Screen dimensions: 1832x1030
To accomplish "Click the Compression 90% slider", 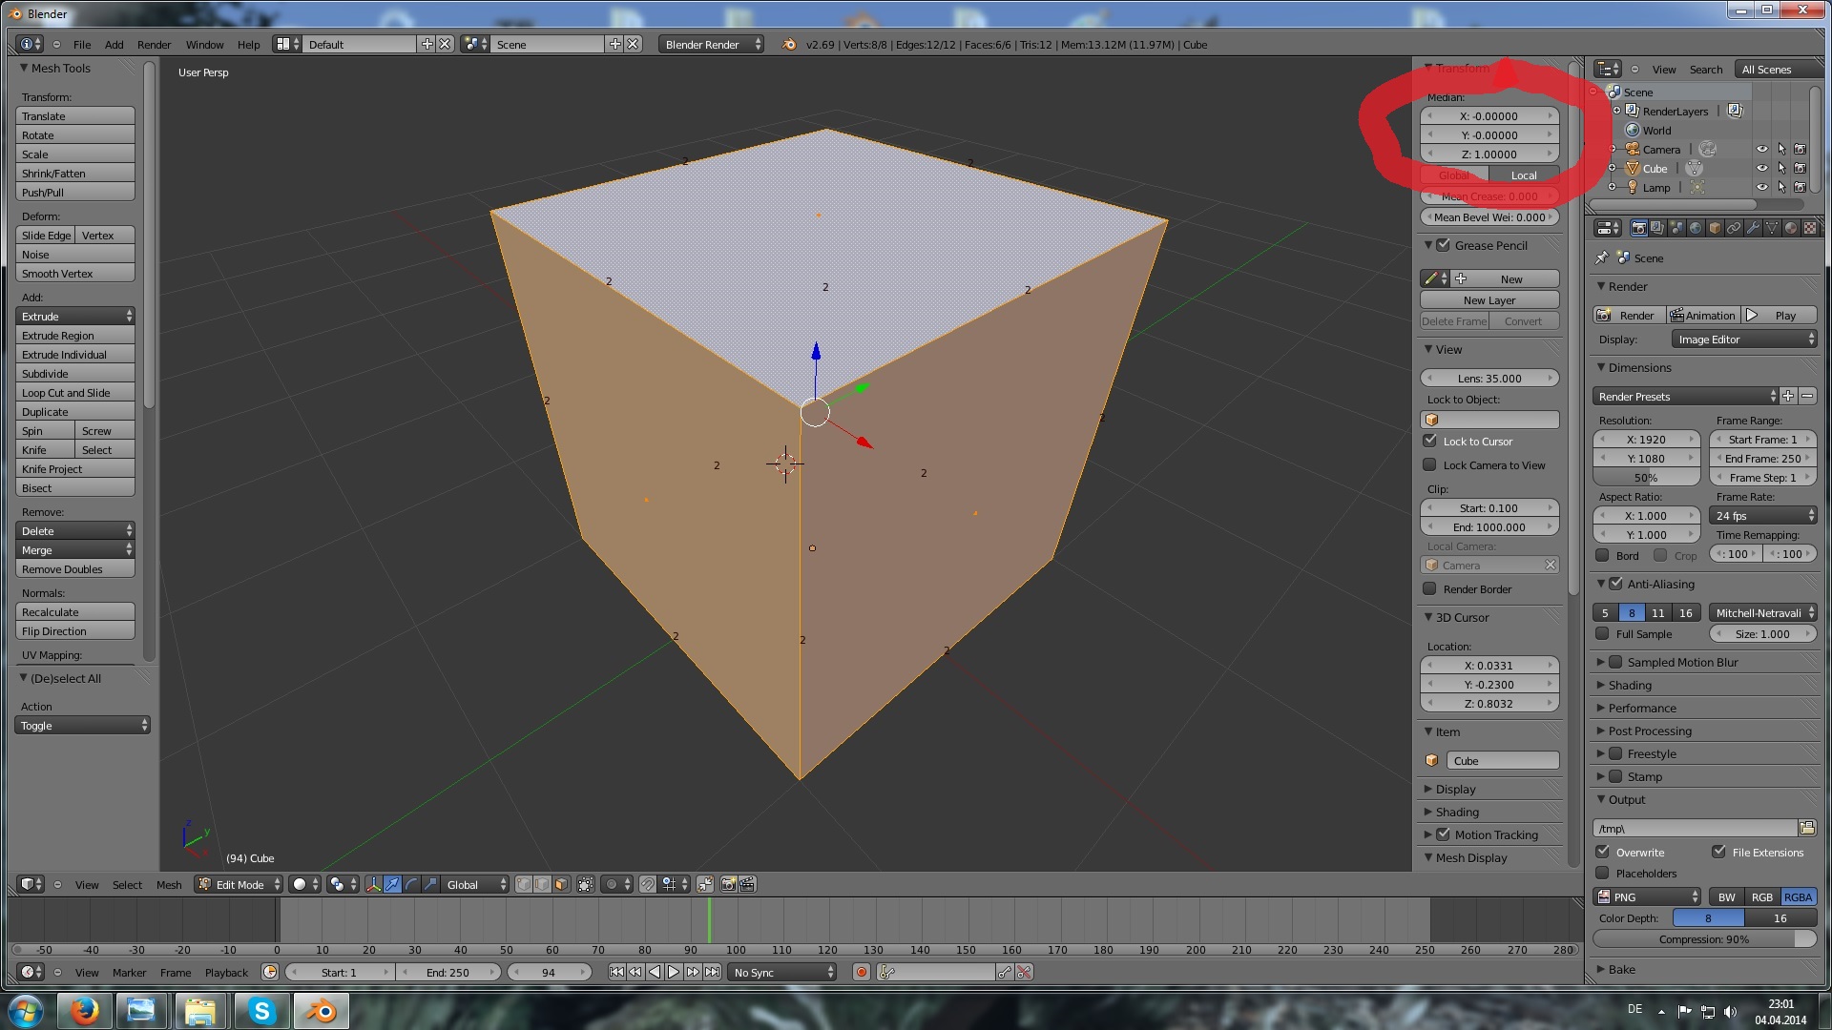I will pyautogui.click(x=1703, y=939).
